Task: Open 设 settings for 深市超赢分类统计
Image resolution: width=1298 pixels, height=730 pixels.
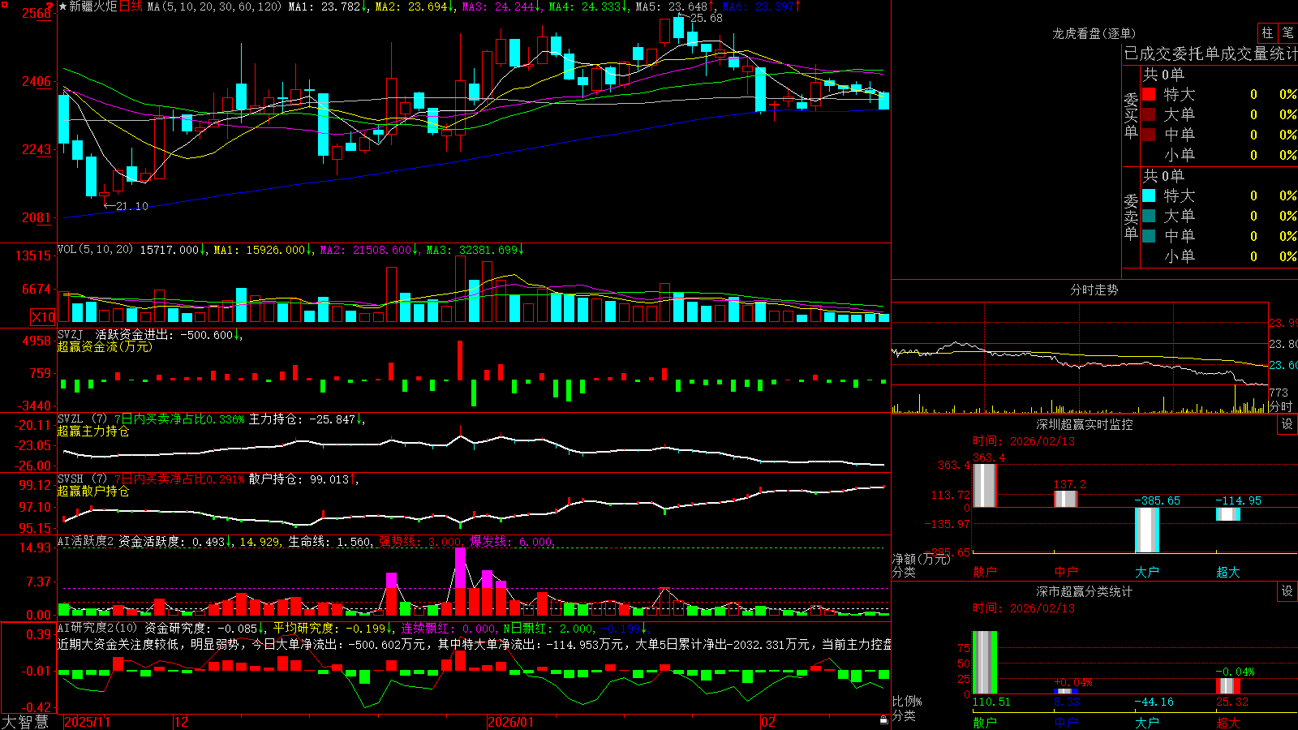Action: click(1287, 591)
